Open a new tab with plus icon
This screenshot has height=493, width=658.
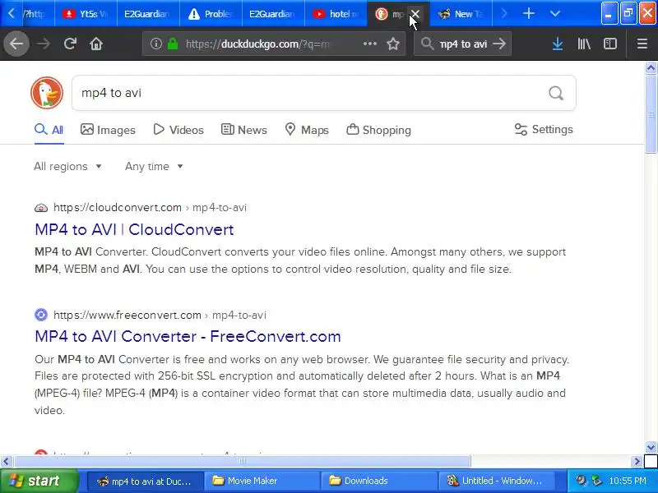(x=529, y=14)
